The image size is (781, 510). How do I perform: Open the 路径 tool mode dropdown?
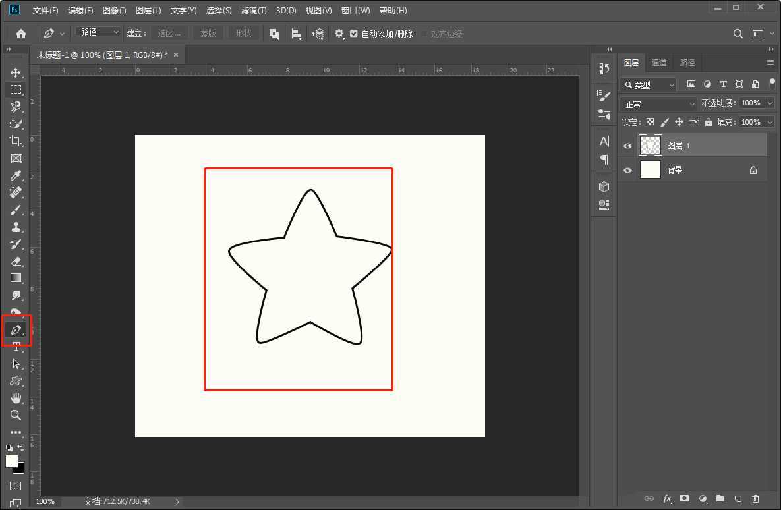pos(98,32)
